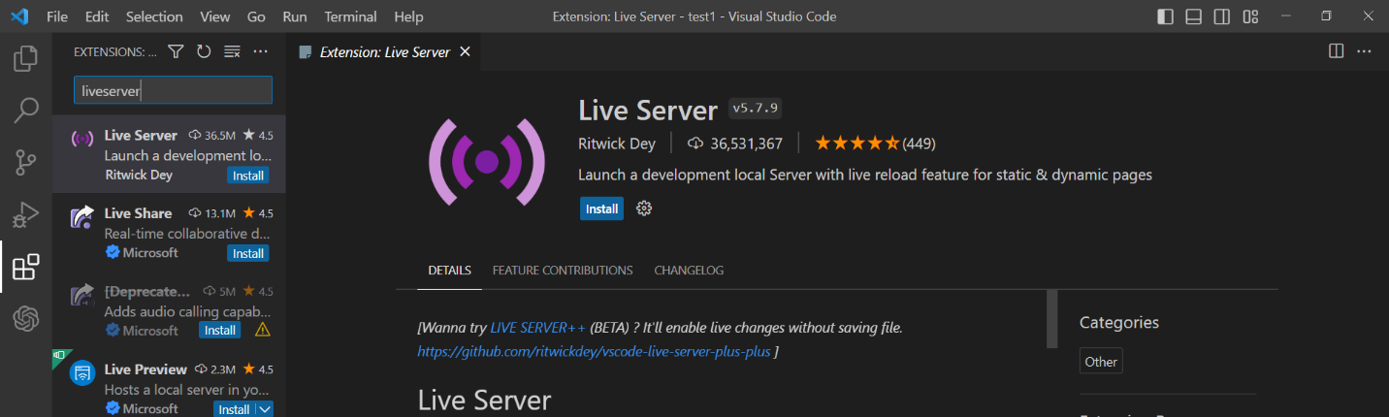Image resolution: width=1389 pixels, height=417 pixels.
Task: Click the manage gear next to Install
Action: (643, 208)
